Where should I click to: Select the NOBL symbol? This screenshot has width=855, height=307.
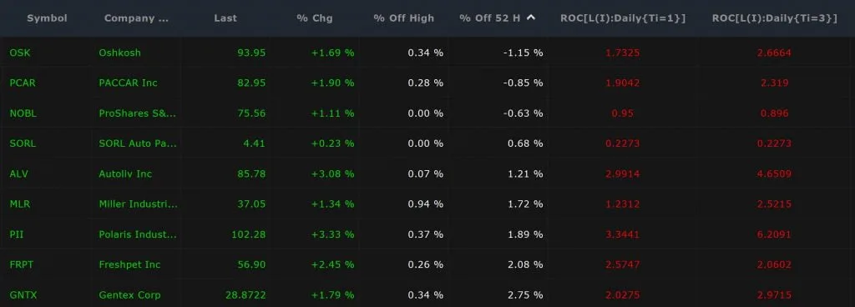(x=23, y=113)
